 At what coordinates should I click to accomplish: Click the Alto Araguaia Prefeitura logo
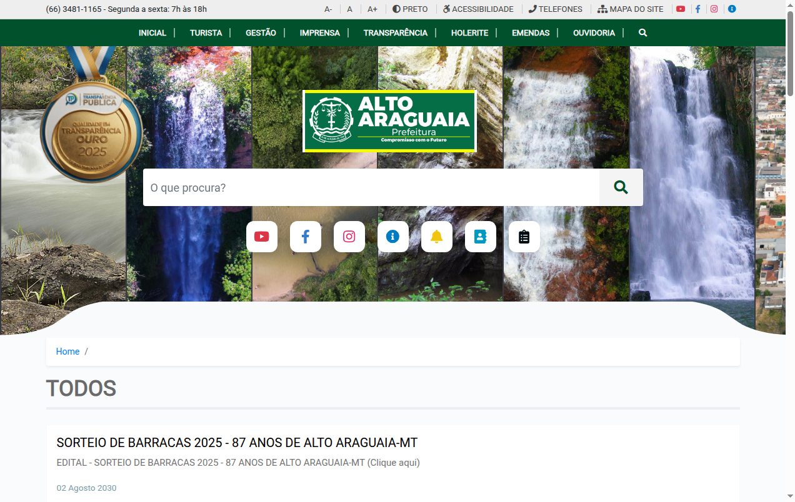click(x=389, y=121)
